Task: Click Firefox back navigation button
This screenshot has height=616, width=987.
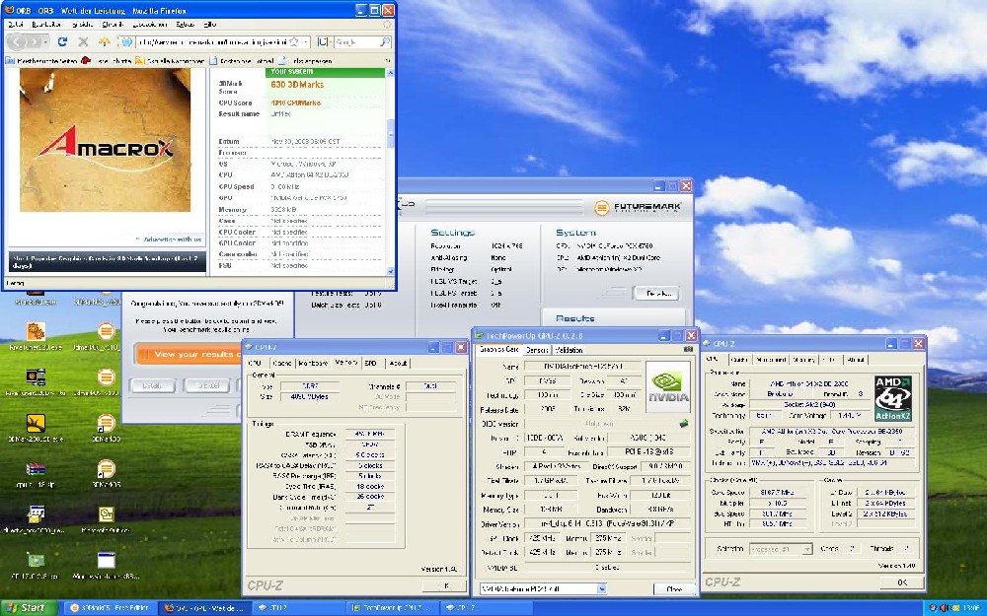Action: [x=17, y=41]
